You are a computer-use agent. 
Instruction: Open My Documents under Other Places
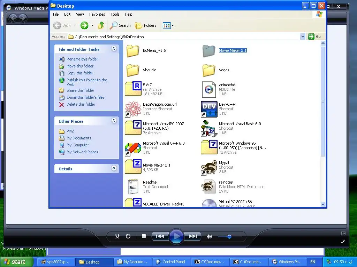[x=78, y=138]
